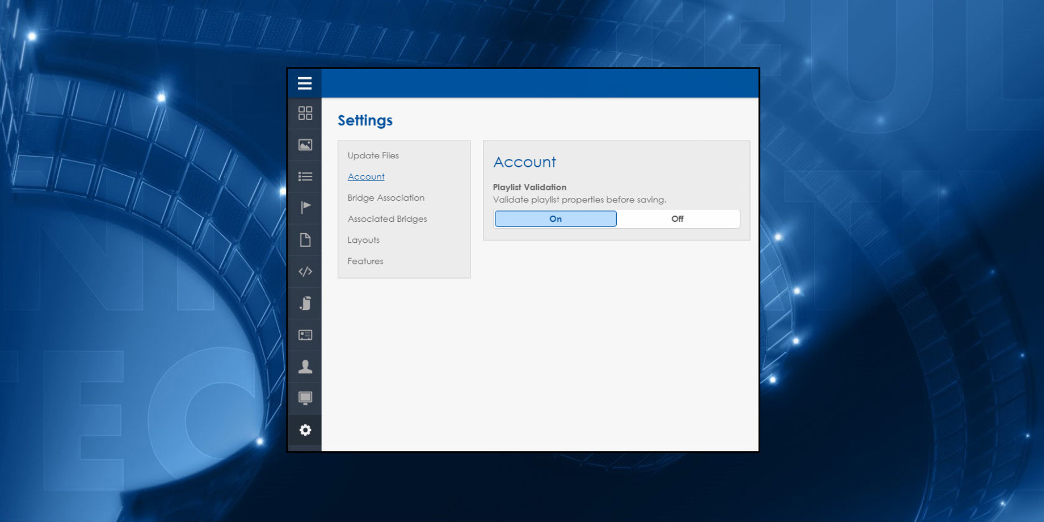Select the Account settings link

pos(366,176)
